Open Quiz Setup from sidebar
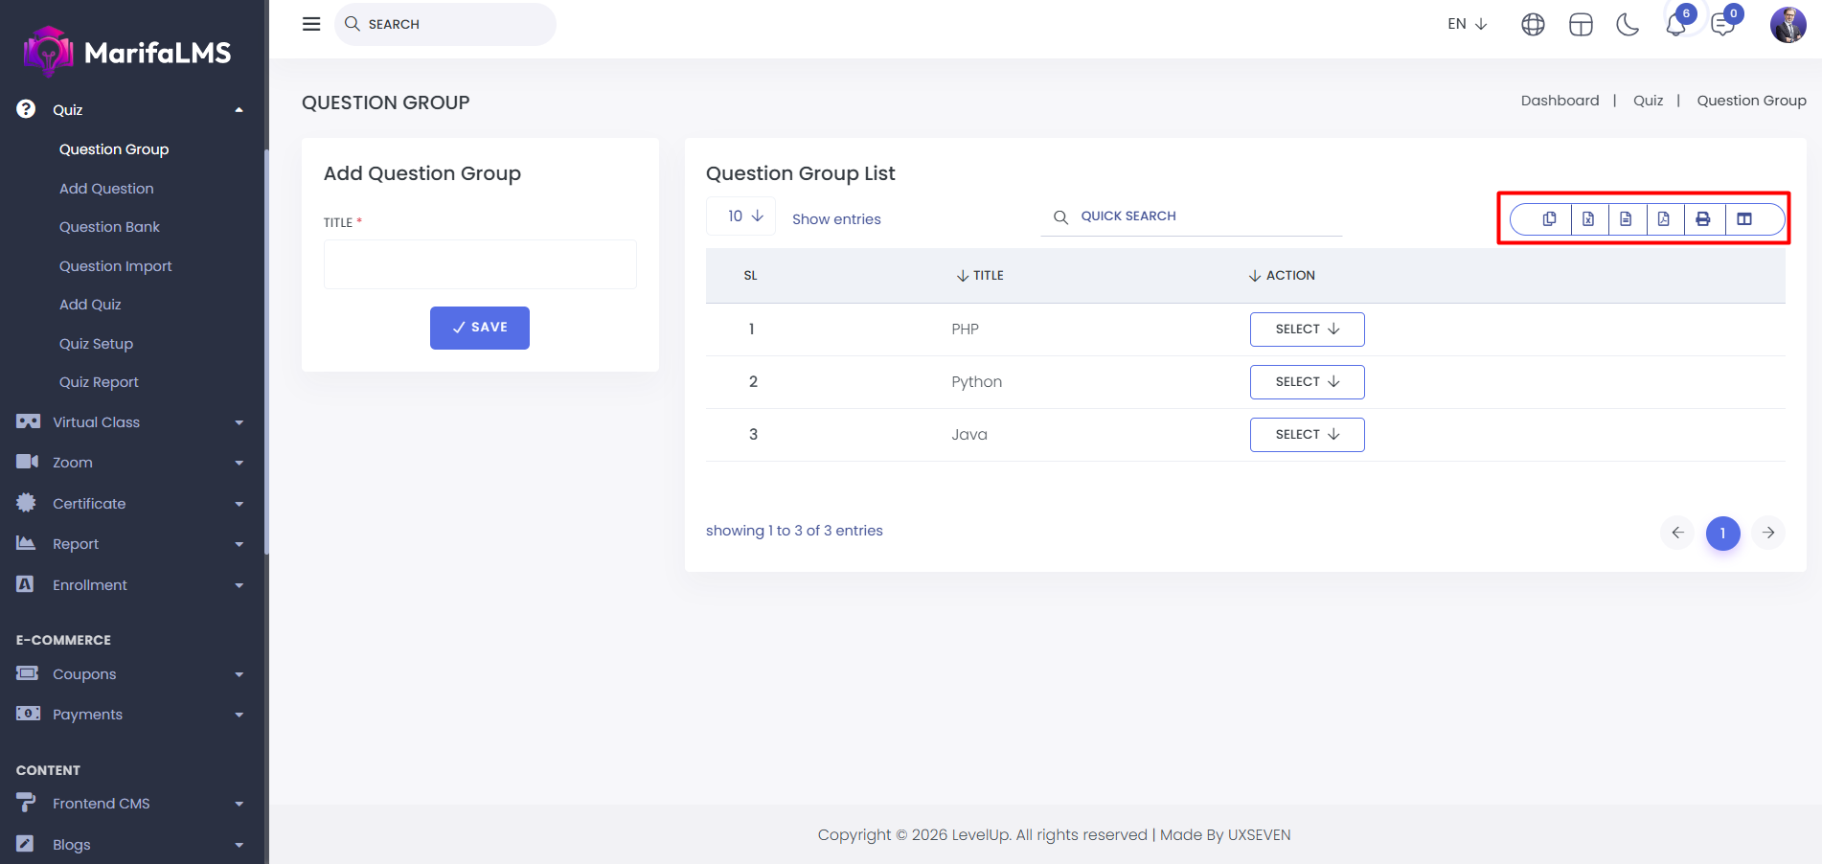1822x864 pixels. pyautogui.click(x=96, y=344)
